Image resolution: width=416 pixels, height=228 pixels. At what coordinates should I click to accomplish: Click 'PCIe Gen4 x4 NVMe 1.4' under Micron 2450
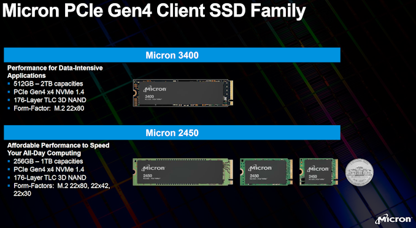point(49,169)
